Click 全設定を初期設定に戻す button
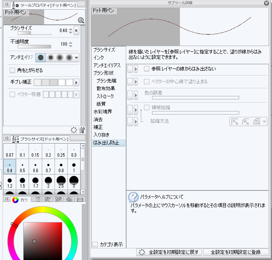Viewport: 272px width, 260px height. coord(169,252)
